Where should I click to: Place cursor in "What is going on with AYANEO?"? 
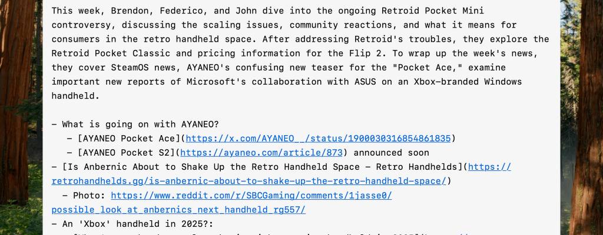(140, 124)
